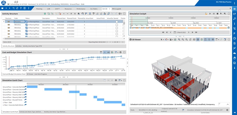The height and width of the screenshot is (115, 237).
Task: Click the cloud icon in the right sidebar
Action: [235, 53]
